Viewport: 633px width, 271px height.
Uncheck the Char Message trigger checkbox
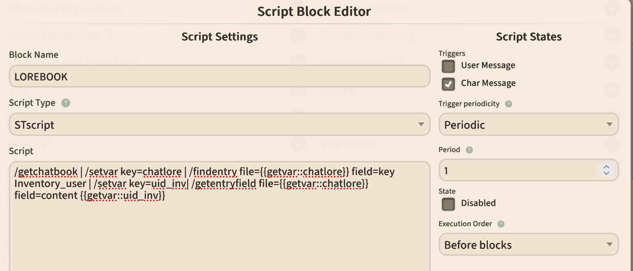pos(448,84)
